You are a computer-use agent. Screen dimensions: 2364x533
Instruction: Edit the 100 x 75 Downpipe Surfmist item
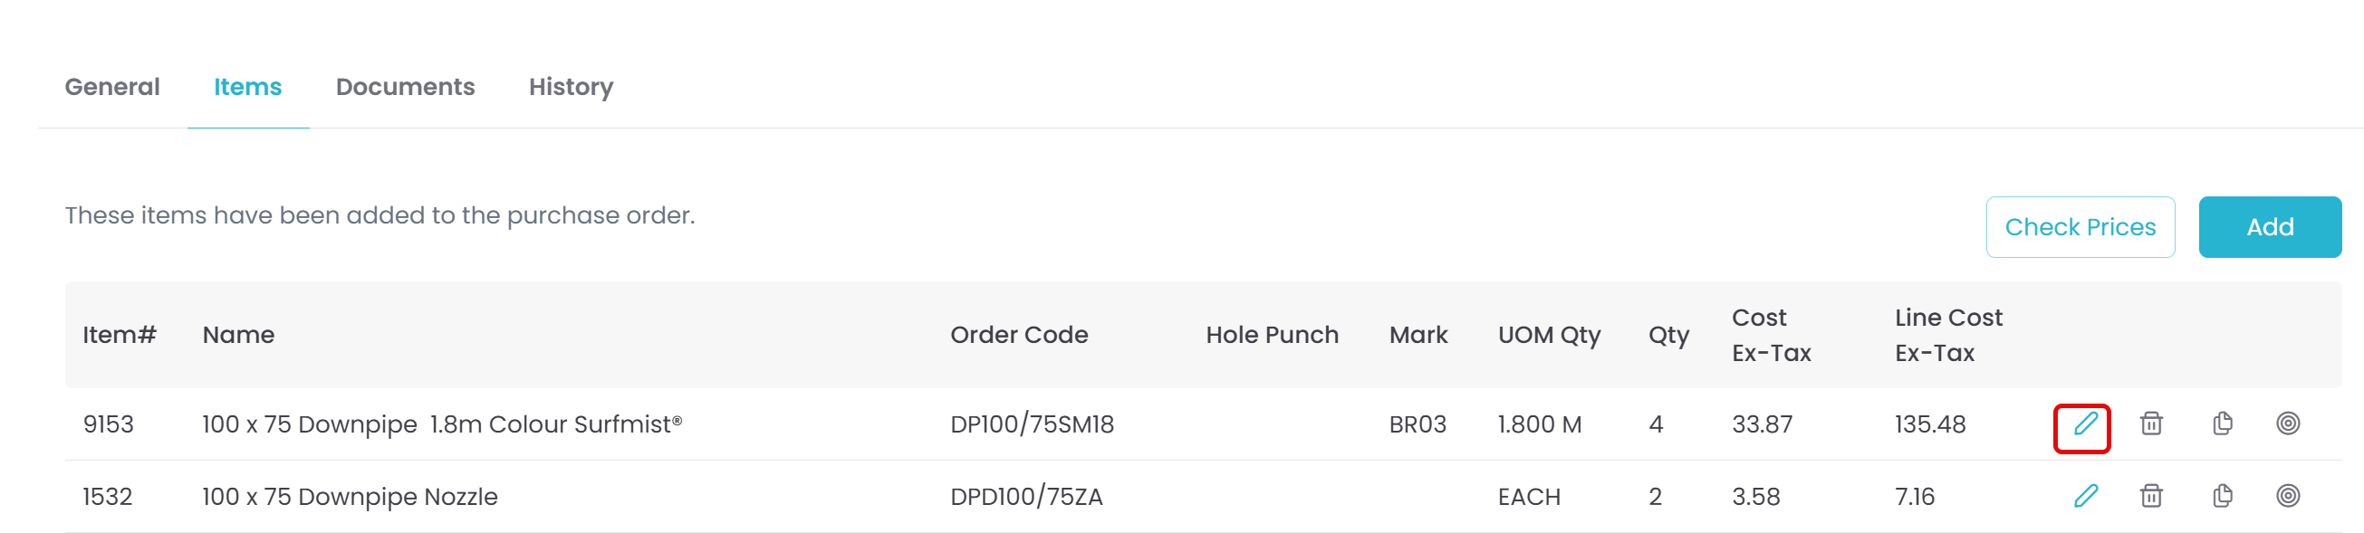tap(2084, 424)
